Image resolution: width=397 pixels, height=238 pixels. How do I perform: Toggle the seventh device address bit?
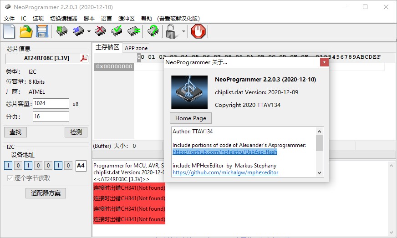(x=68, y=166)
